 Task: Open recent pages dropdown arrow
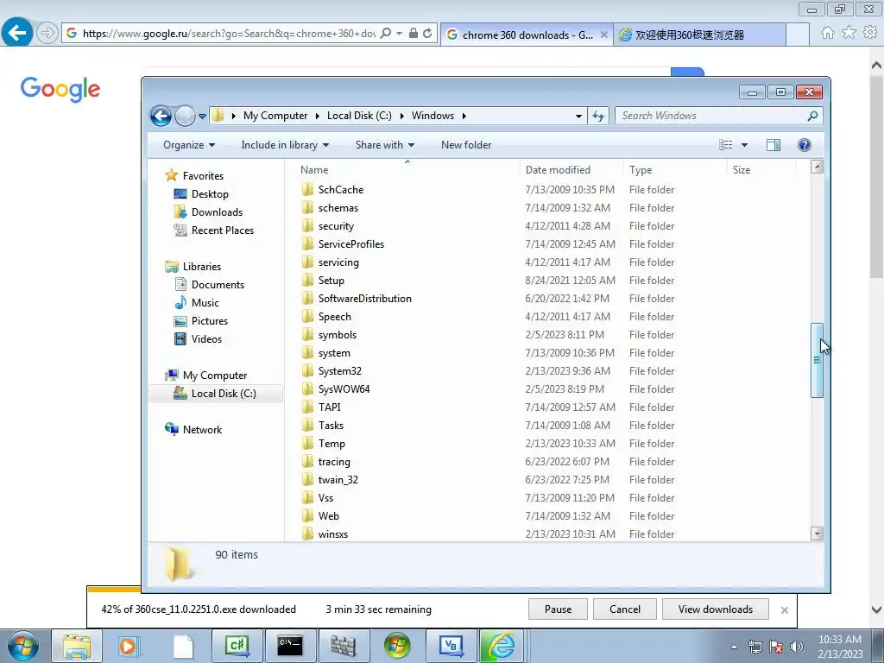[x=202, y=117]
